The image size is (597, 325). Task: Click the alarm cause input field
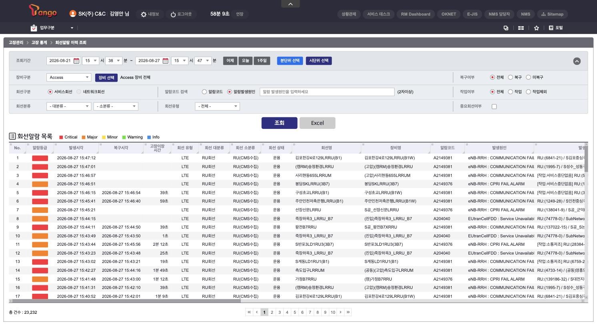(x=327, y=92)
